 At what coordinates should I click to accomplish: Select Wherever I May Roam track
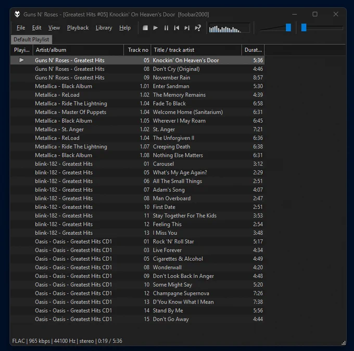(x=137, y=121)
